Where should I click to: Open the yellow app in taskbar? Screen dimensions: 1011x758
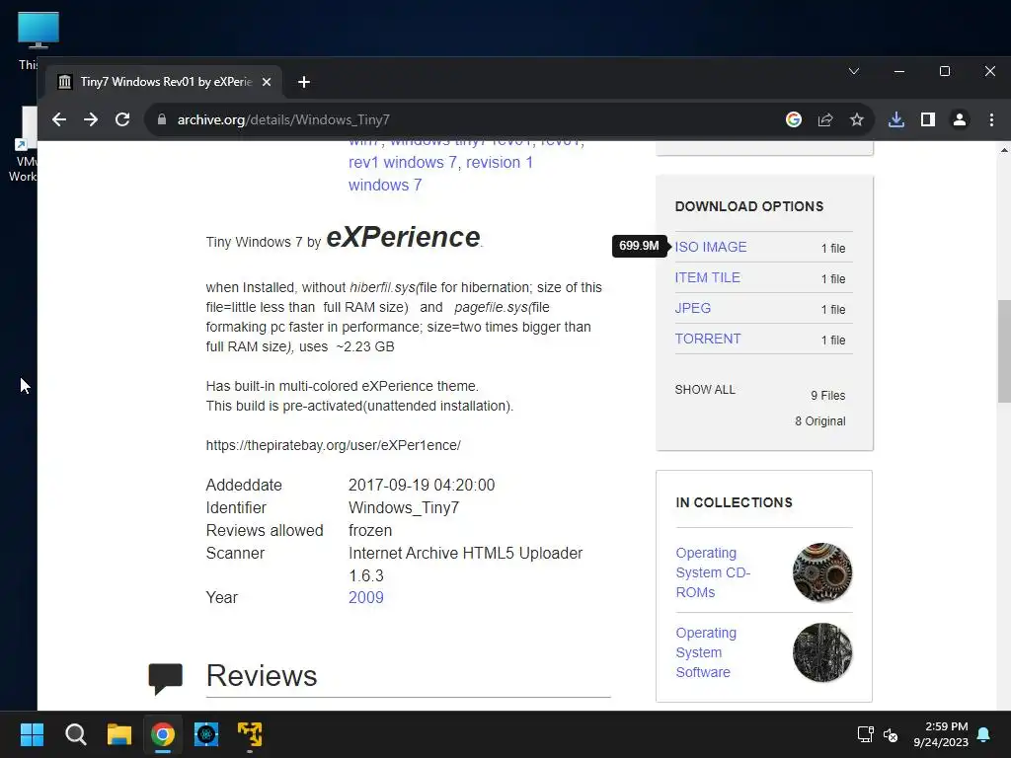(x=250, y=734)
